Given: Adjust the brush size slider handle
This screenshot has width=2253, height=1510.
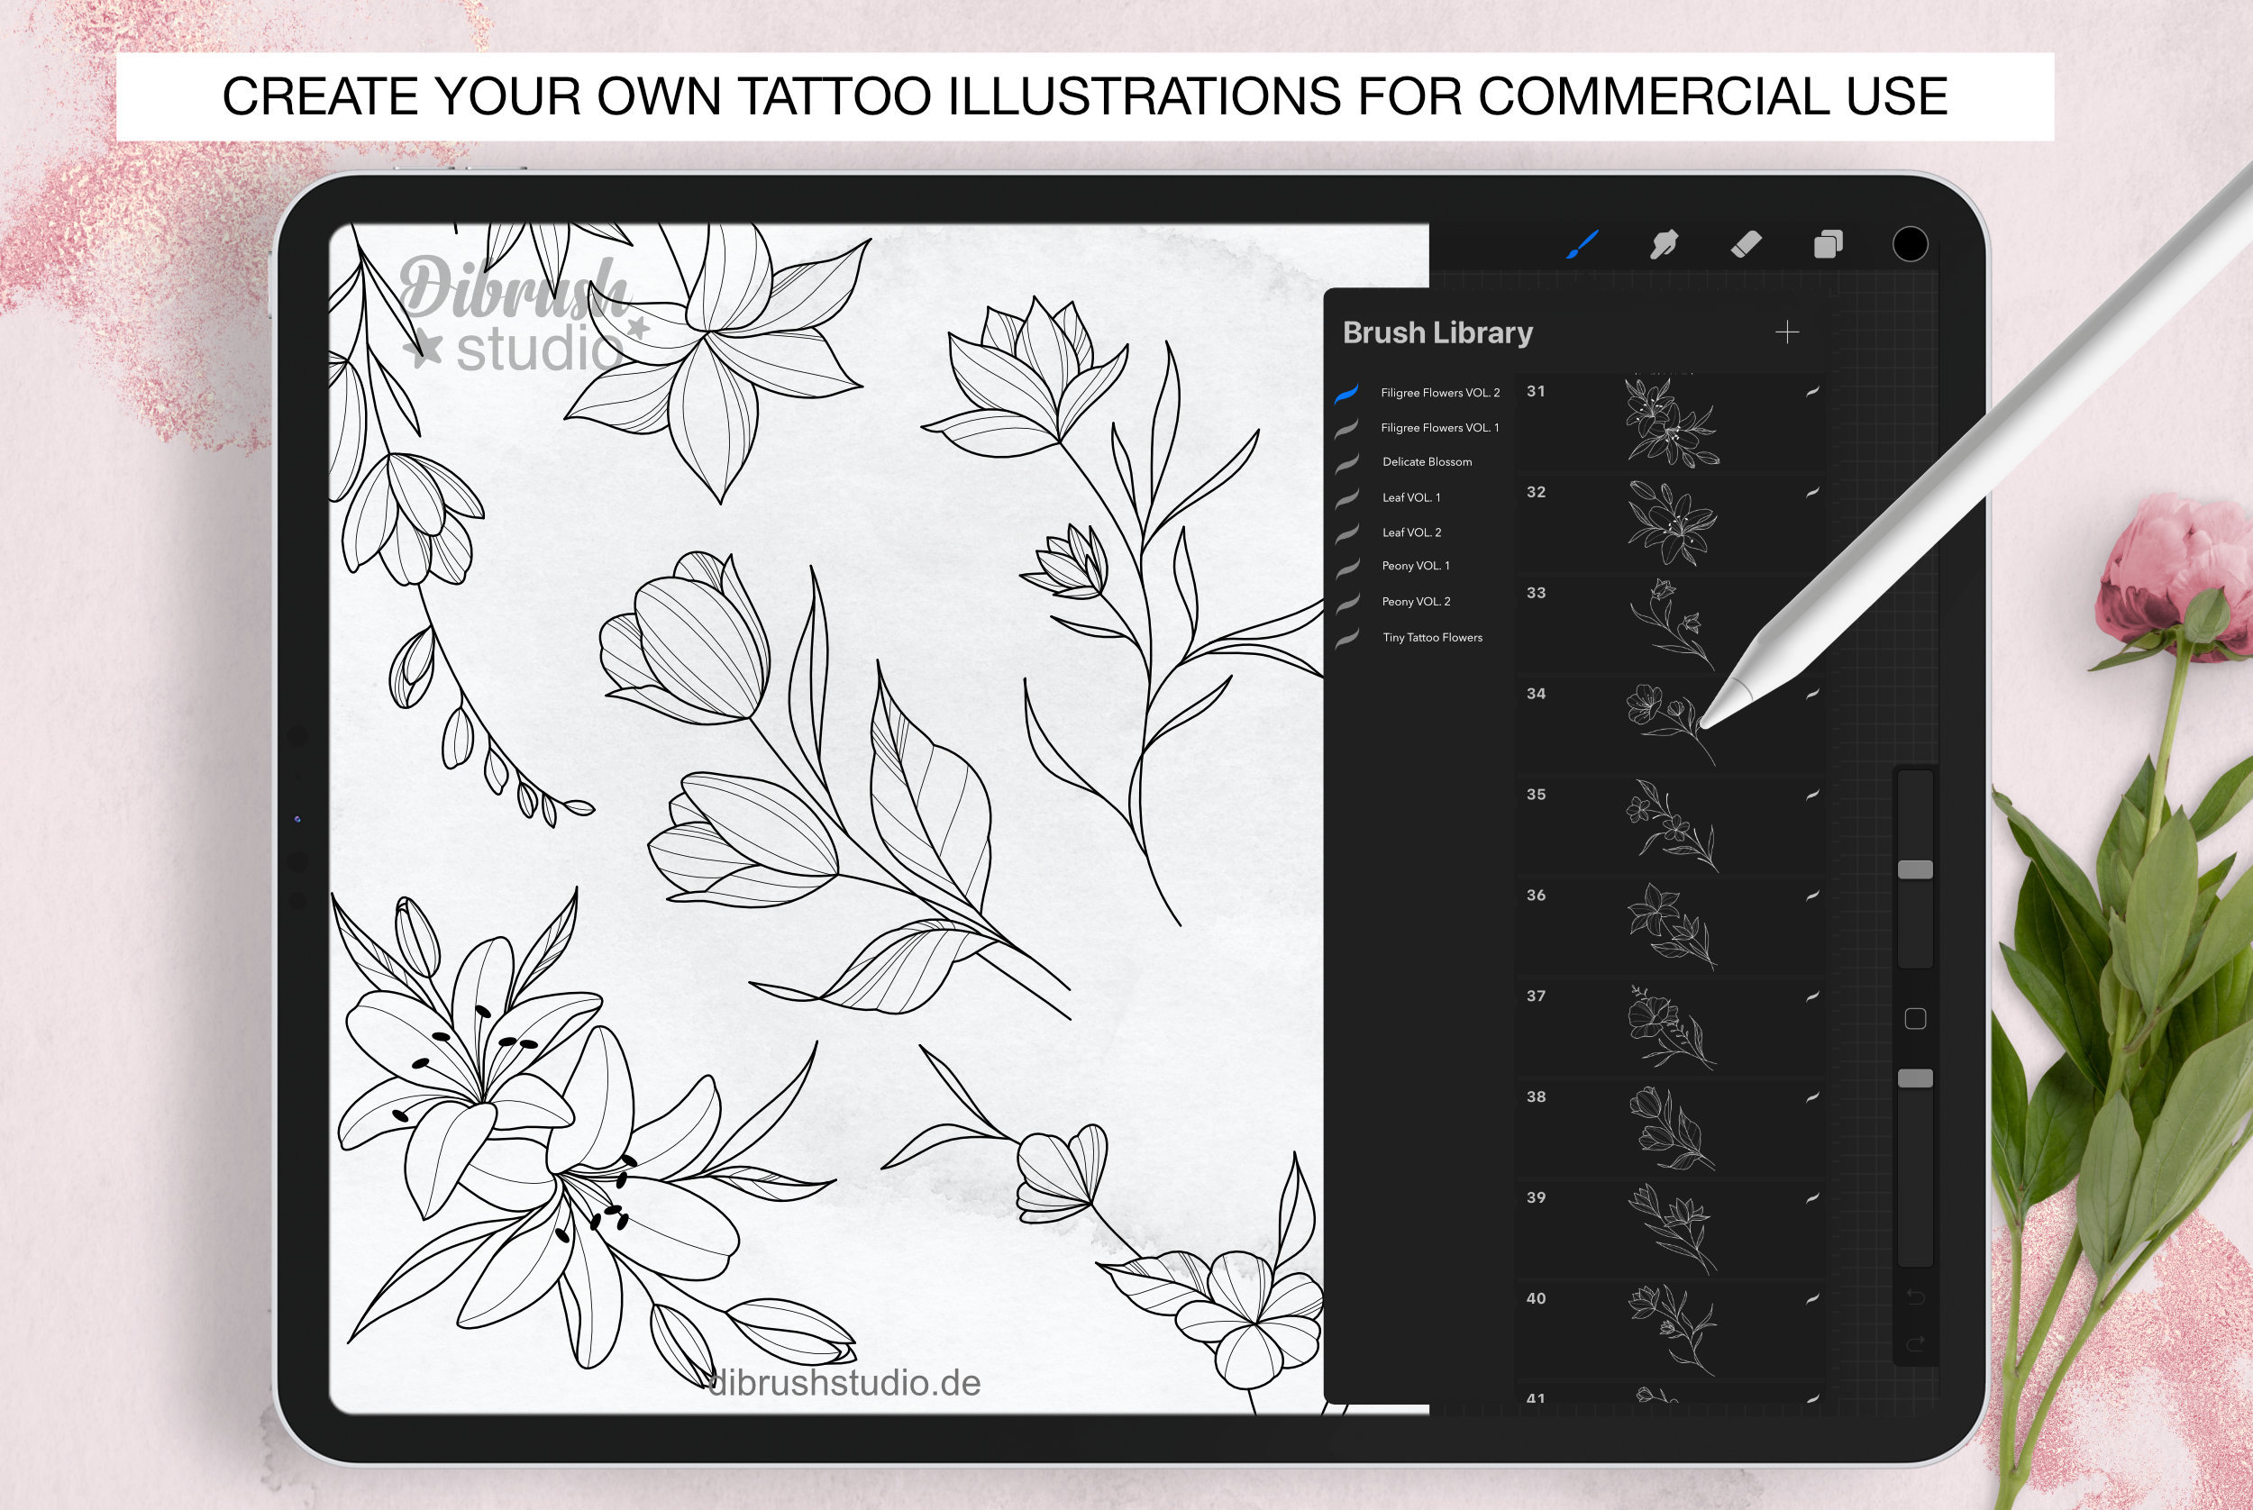Looking at the screenshot, I should [1915, 869].
